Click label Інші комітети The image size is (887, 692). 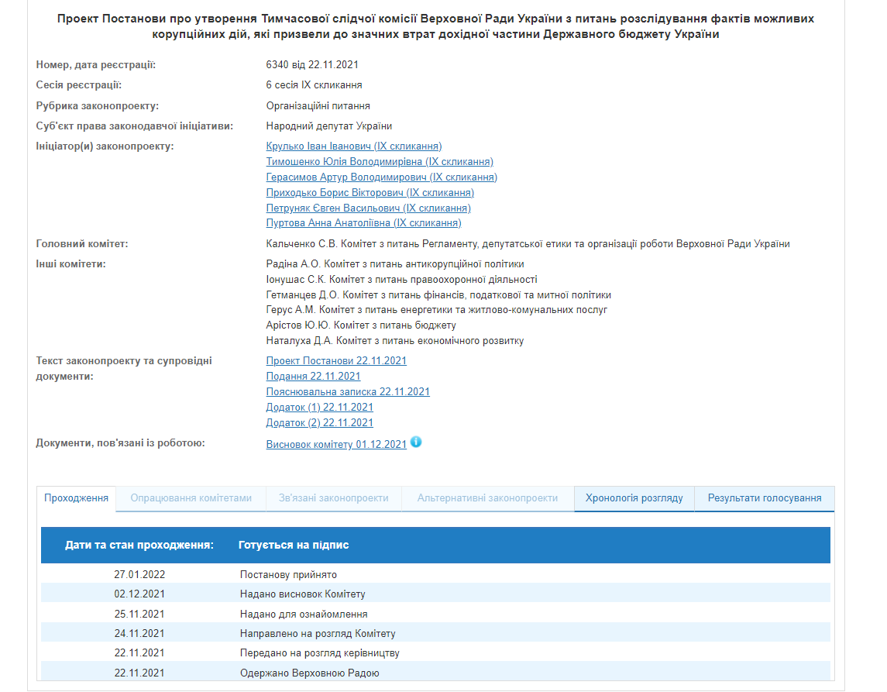[70, 263]
